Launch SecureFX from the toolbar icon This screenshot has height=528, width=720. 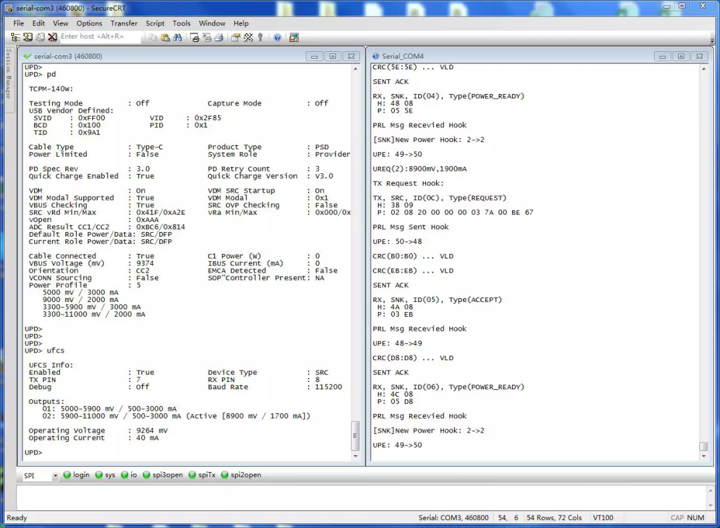click(294, 37)
